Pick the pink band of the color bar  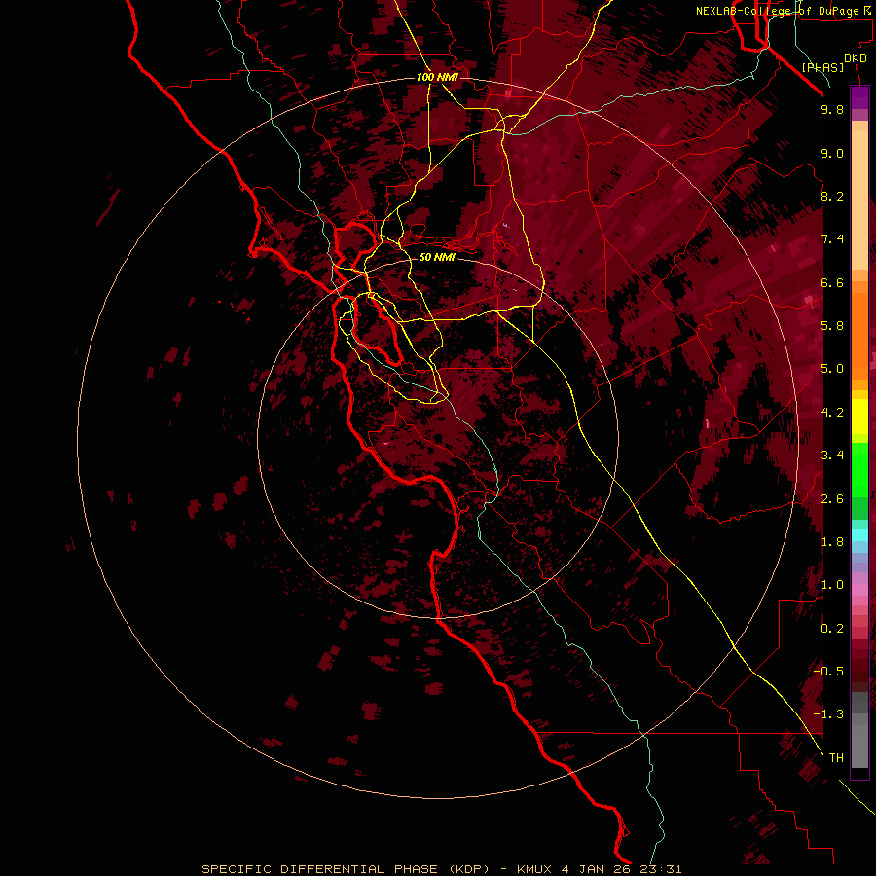click(x=859, y=590)
